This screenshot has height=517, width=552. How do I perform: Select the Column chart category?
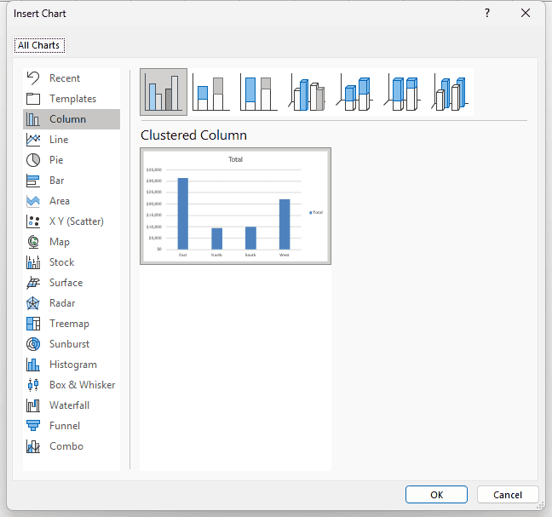pos(72,119)
